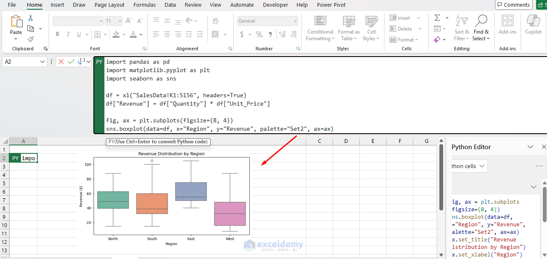Screen dimensions: 547x259
Task: Cancel formula entry with red X
Action: point(61,62)
